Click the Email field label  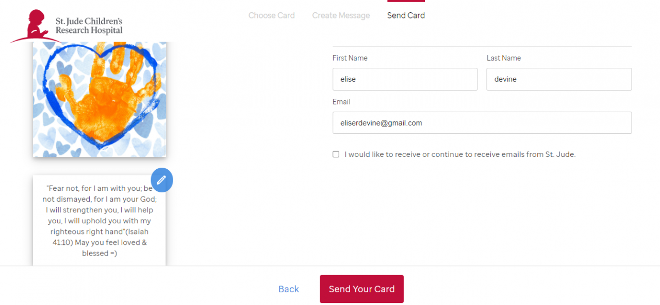[341, 102]
